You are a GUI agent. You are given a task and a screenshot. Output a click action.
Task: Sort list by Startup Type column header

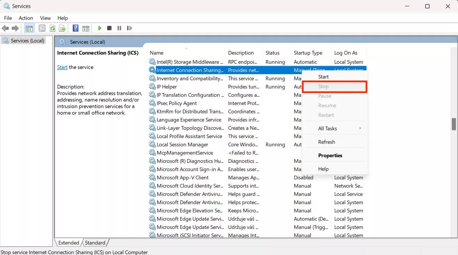tap(308, 53)
